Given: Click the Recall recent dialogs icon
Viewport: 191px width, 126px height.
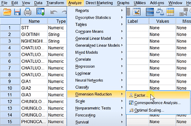Looking at the screenshot, I should (40, 12).
